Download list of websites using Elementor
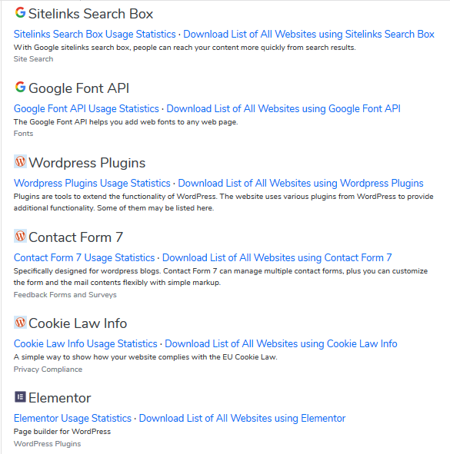This screenshot has height=454, width=450. (x=242, y=418)
